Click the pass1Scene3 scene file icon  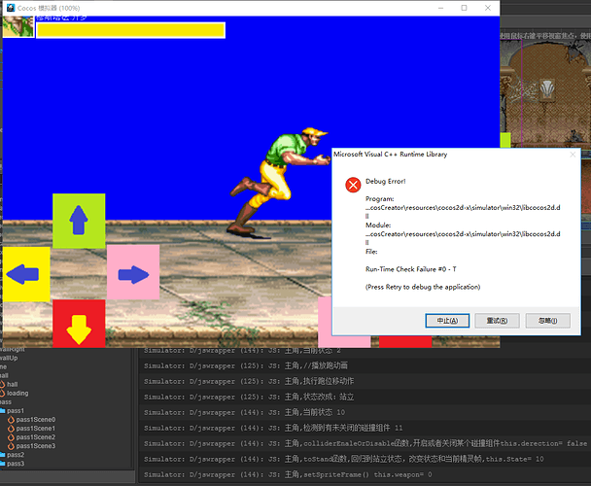pos(11,445)
